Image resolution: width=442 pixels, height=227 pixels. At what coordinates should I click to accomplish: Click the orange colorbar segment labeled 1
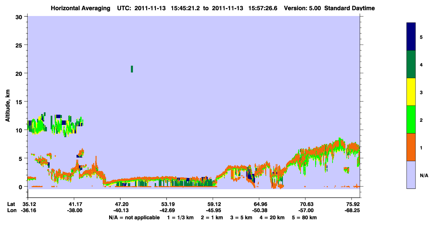point(411,147)
